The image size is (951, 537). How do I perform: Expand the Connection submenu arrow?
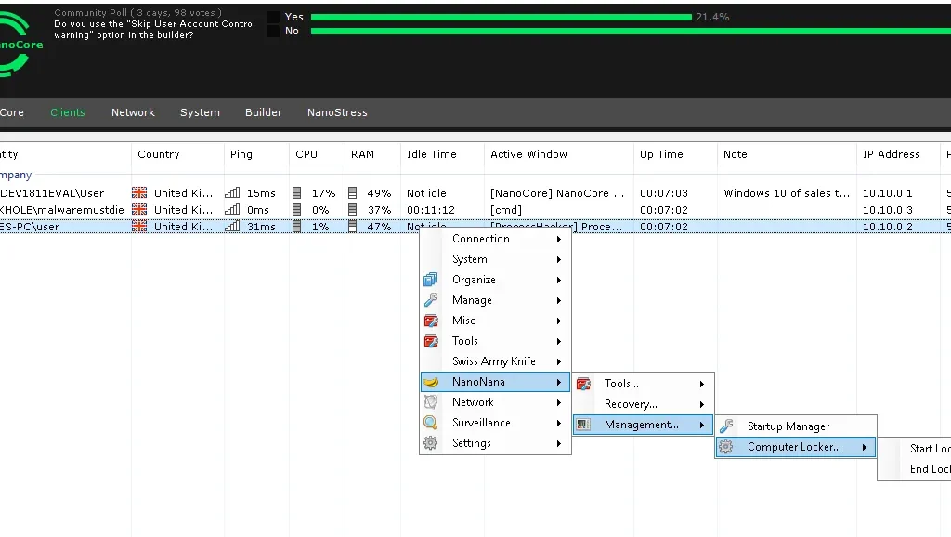click(559, 239)
